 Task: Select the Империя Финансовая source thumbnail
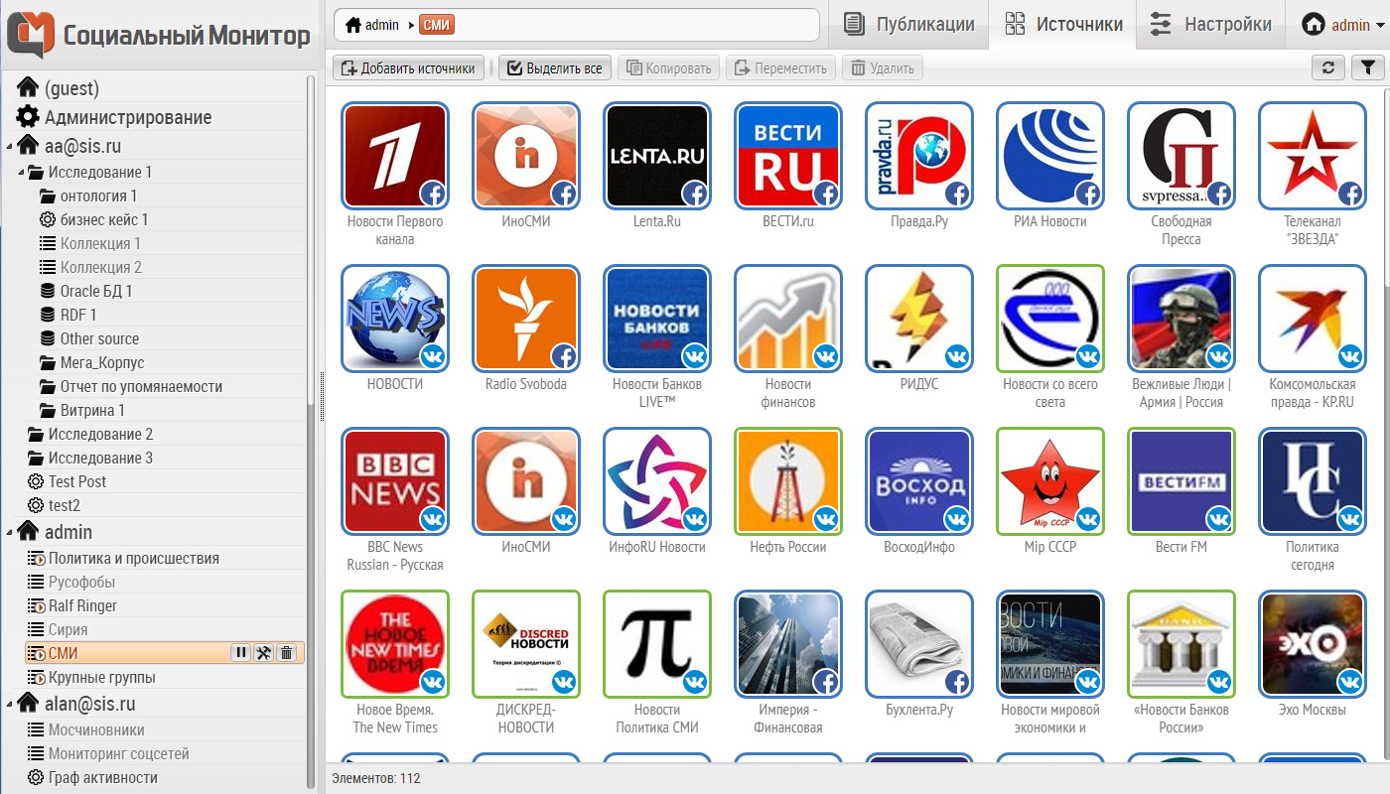coord(788,645)
